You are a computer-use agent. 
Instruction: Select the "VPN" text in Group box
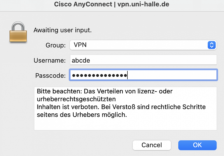tap(80, 45)
